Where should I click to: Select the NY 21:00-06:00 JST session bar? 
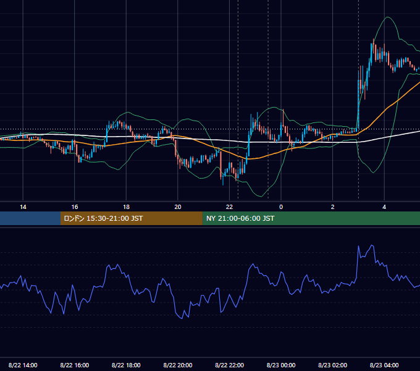coord(311,218)
